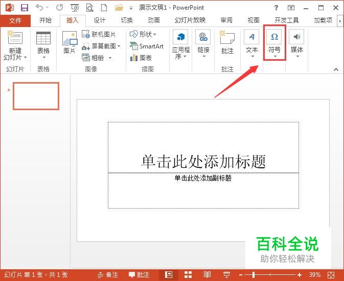The image size is (344, 281).
Task: Click the zoom out minus button
Action: point(241,275)
